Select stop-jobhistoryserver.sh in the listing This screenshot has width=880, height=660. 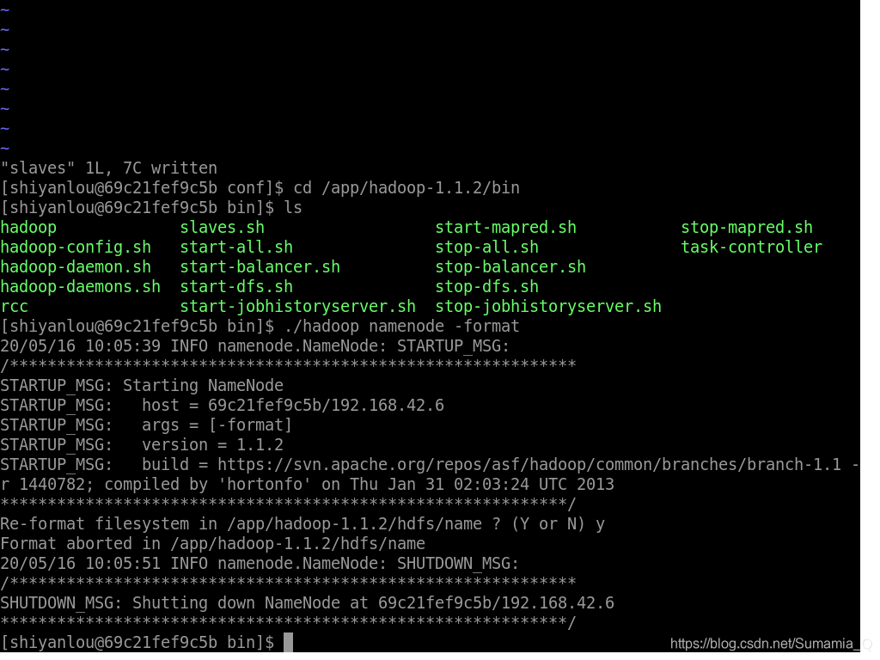[548, 307]
